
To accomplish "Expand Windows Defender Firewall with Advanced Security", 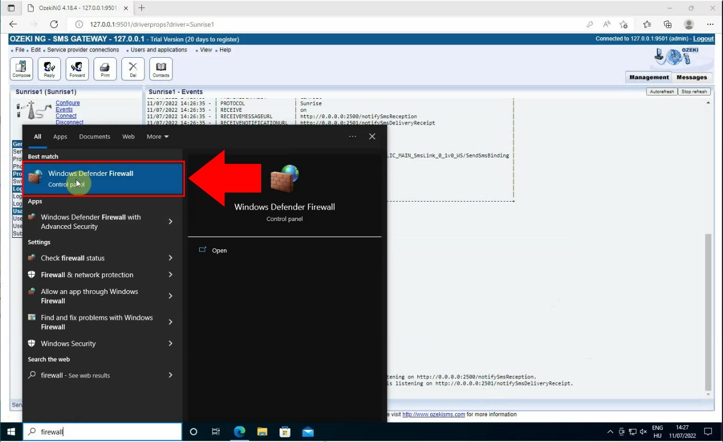I will pyautogui.click(x=170, y=222).
